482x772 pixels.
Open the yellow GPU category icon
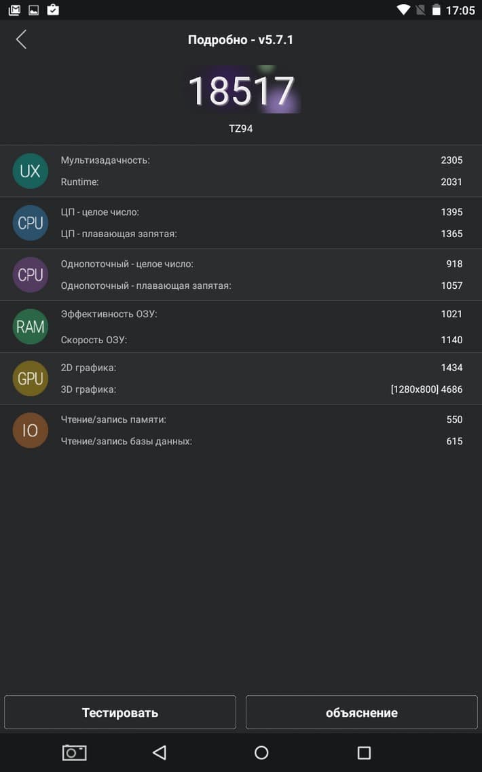coord(31,379)
